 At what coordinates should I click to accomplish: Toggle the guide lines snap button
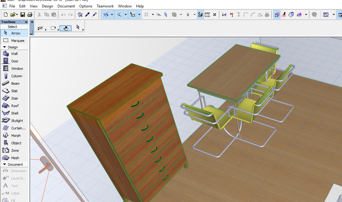click(106, 15)
